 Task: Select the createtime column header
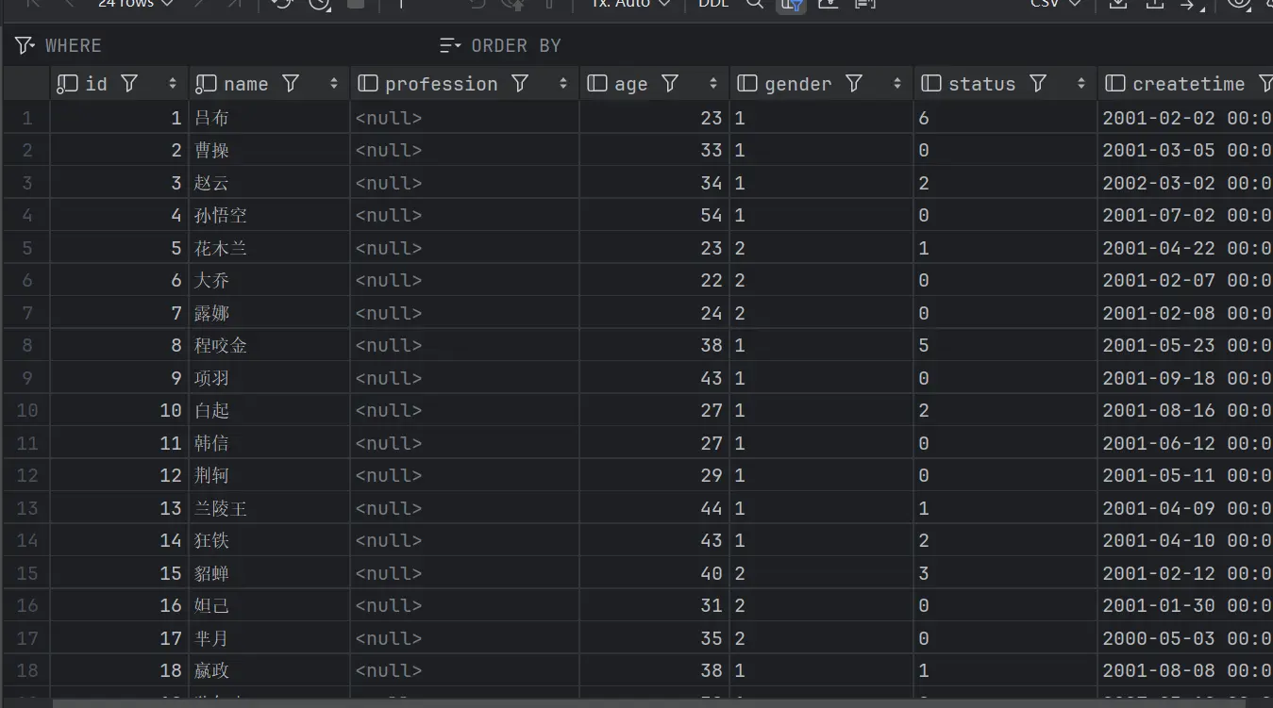click(1187, 84)
